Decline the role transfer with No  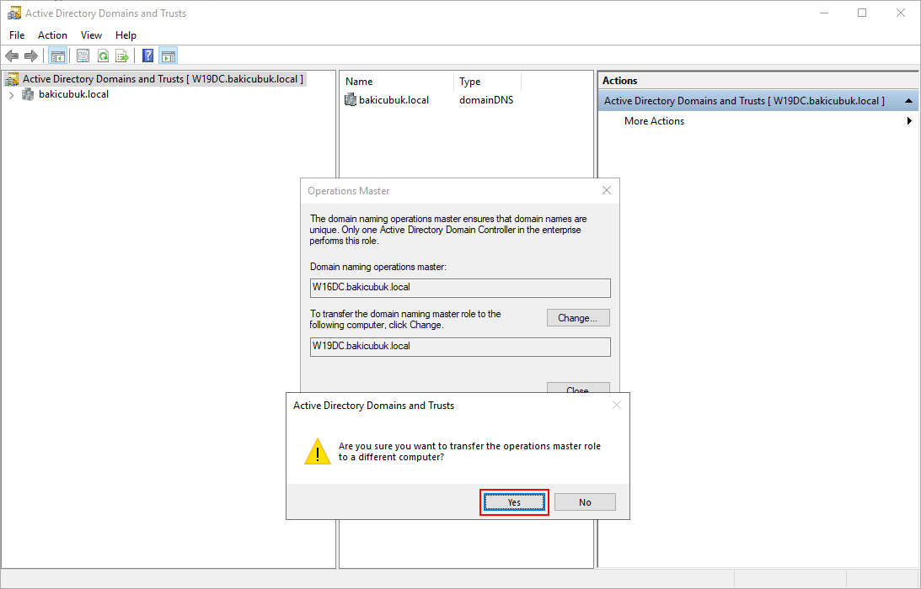(x=585, y=502)
